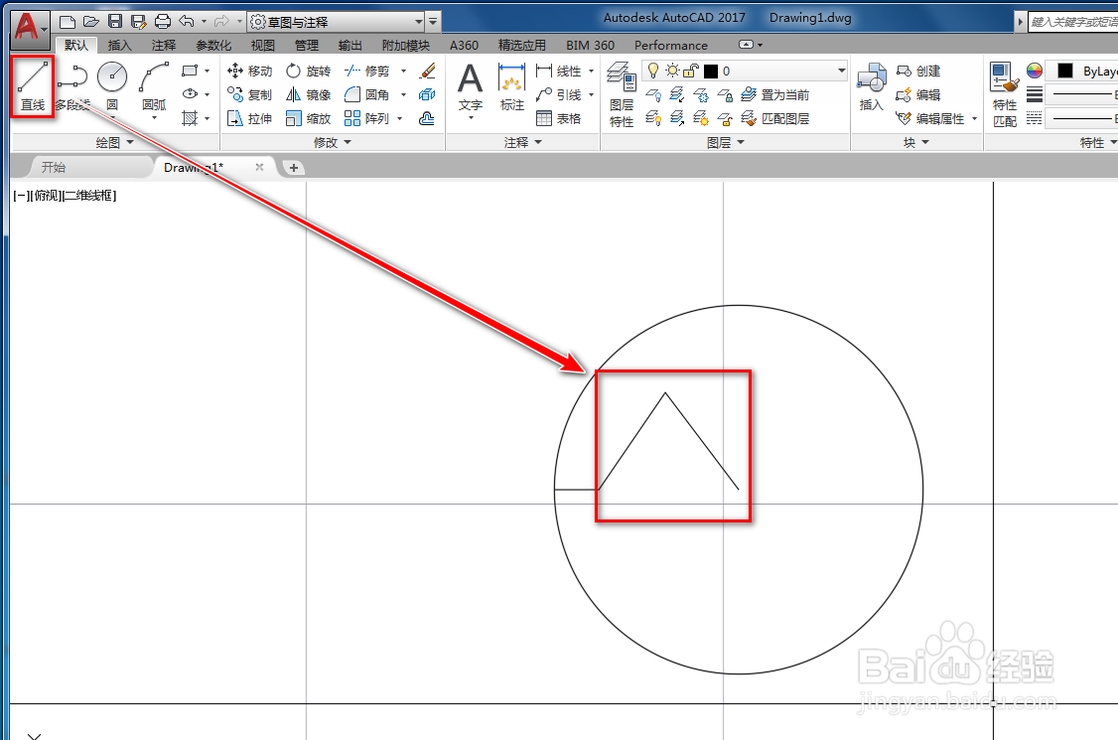The image size is (1118, 740).
Task: Pick the 圆 (Circle) drawing tool
Action: coord(112,86)
